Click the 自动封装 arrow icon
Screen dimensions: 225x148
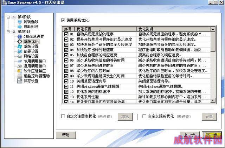point(20,27)
